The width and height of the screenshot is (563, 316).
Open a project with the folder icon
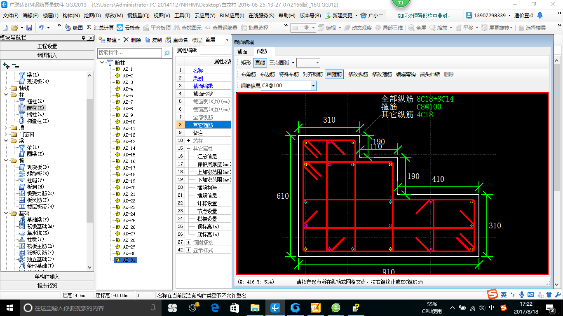(x=14, y=28)
